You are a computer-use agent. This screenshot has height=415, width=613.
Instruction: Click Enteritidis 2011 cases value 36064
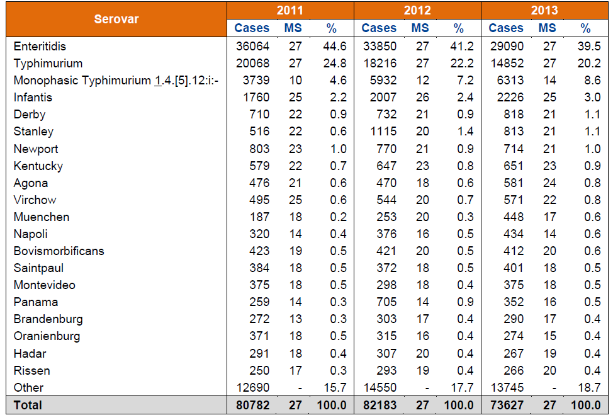(x=252, y=46)
